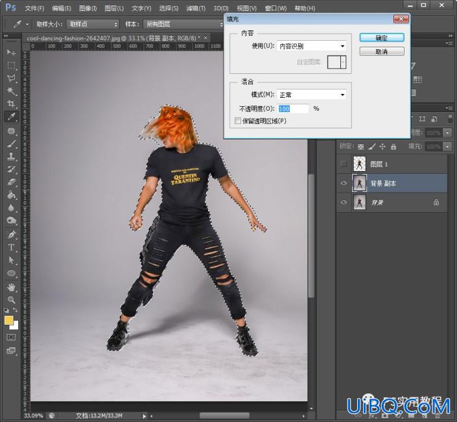457x422 pixels.
Task: Click the yellow foreground color swatch
Action: tap(8, 320)
